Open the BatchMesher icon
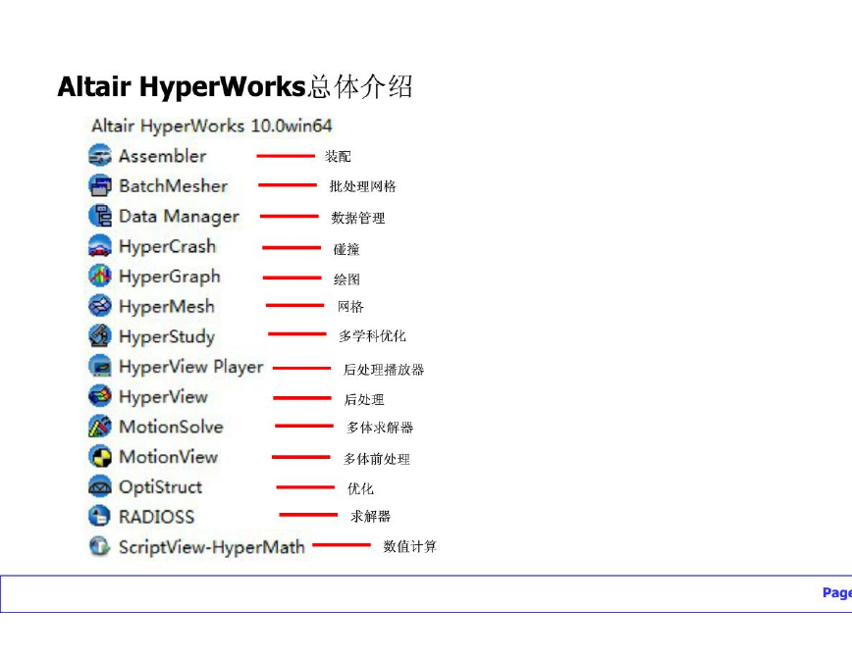The width and height of the screenshot is (852, 658). point(100,185)
